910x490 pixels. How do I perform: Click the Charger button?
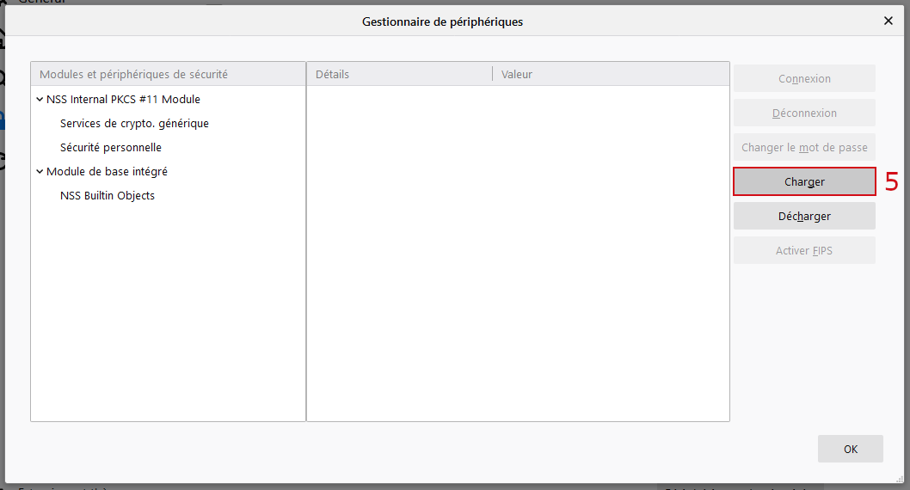click(x=804, y=182)
